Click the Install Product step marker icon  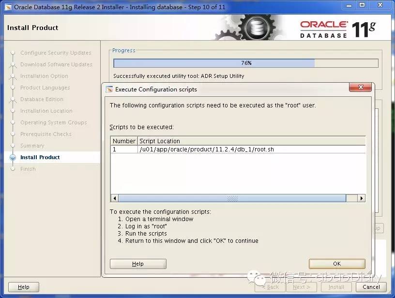point(13,158)
